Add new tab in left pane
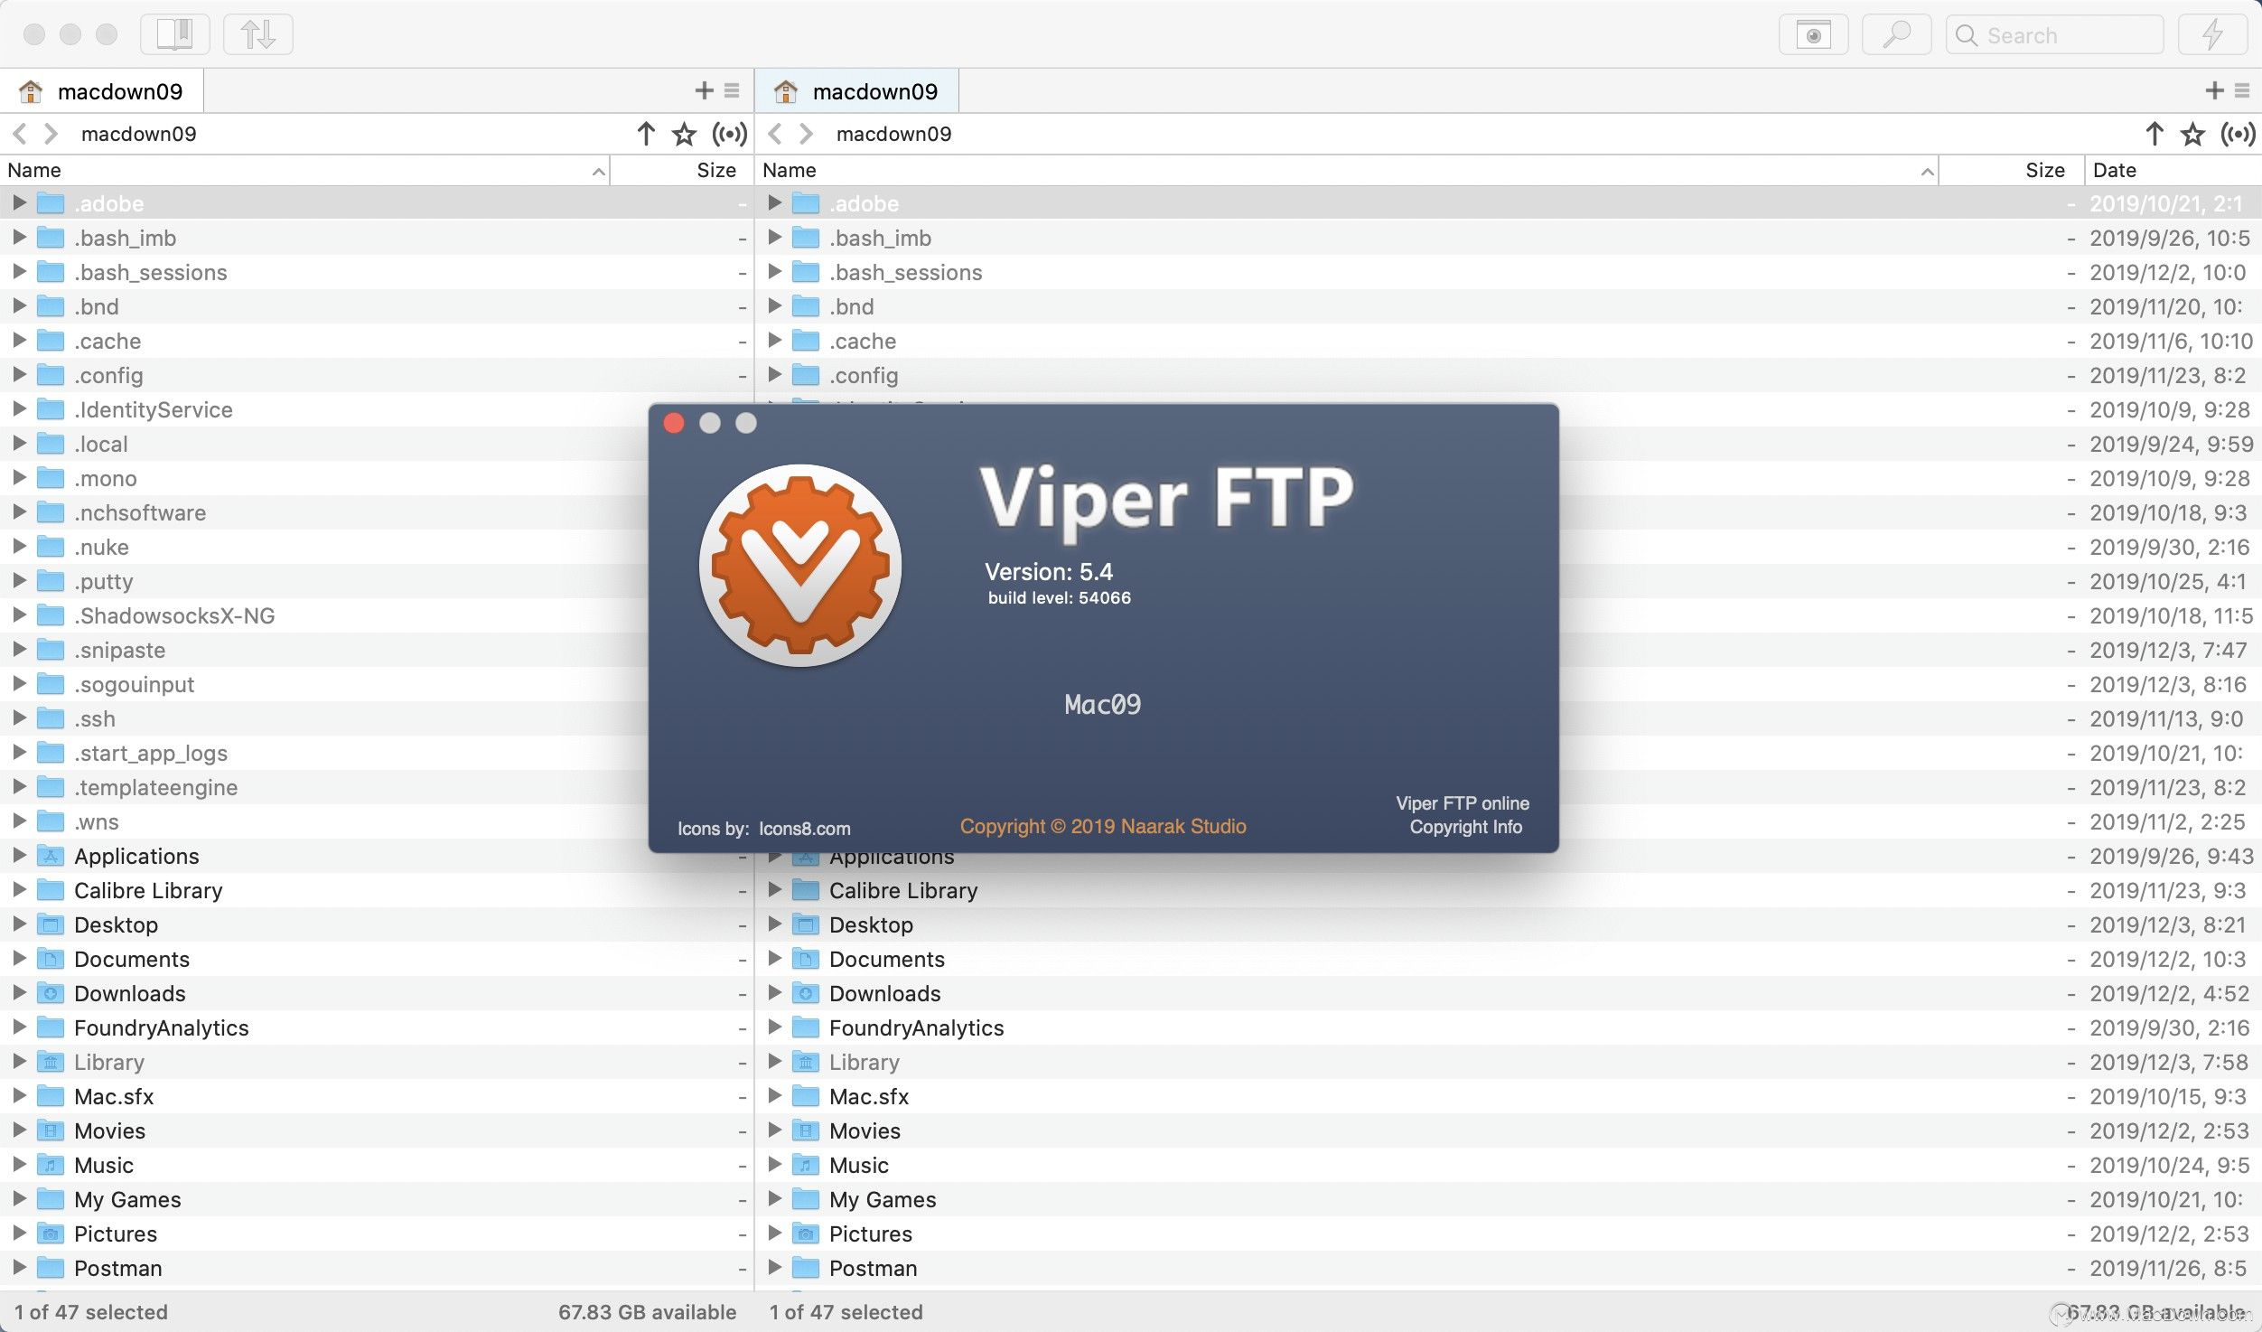 coord(704,90)
